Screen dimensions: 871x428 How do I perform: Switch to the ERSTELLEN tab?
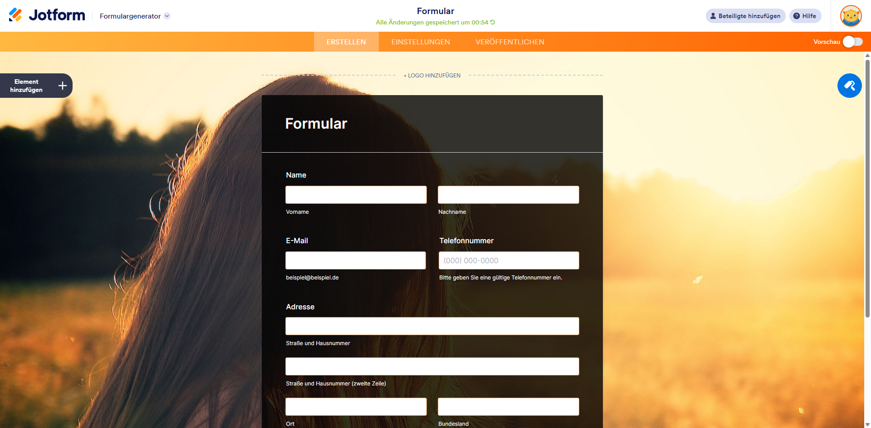coord(346,42)
